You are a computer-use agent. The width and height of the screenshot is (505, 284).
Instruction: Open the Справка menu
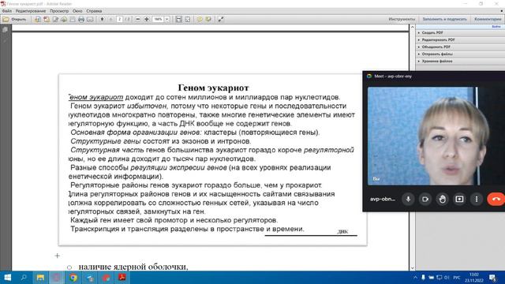[94, 11]
